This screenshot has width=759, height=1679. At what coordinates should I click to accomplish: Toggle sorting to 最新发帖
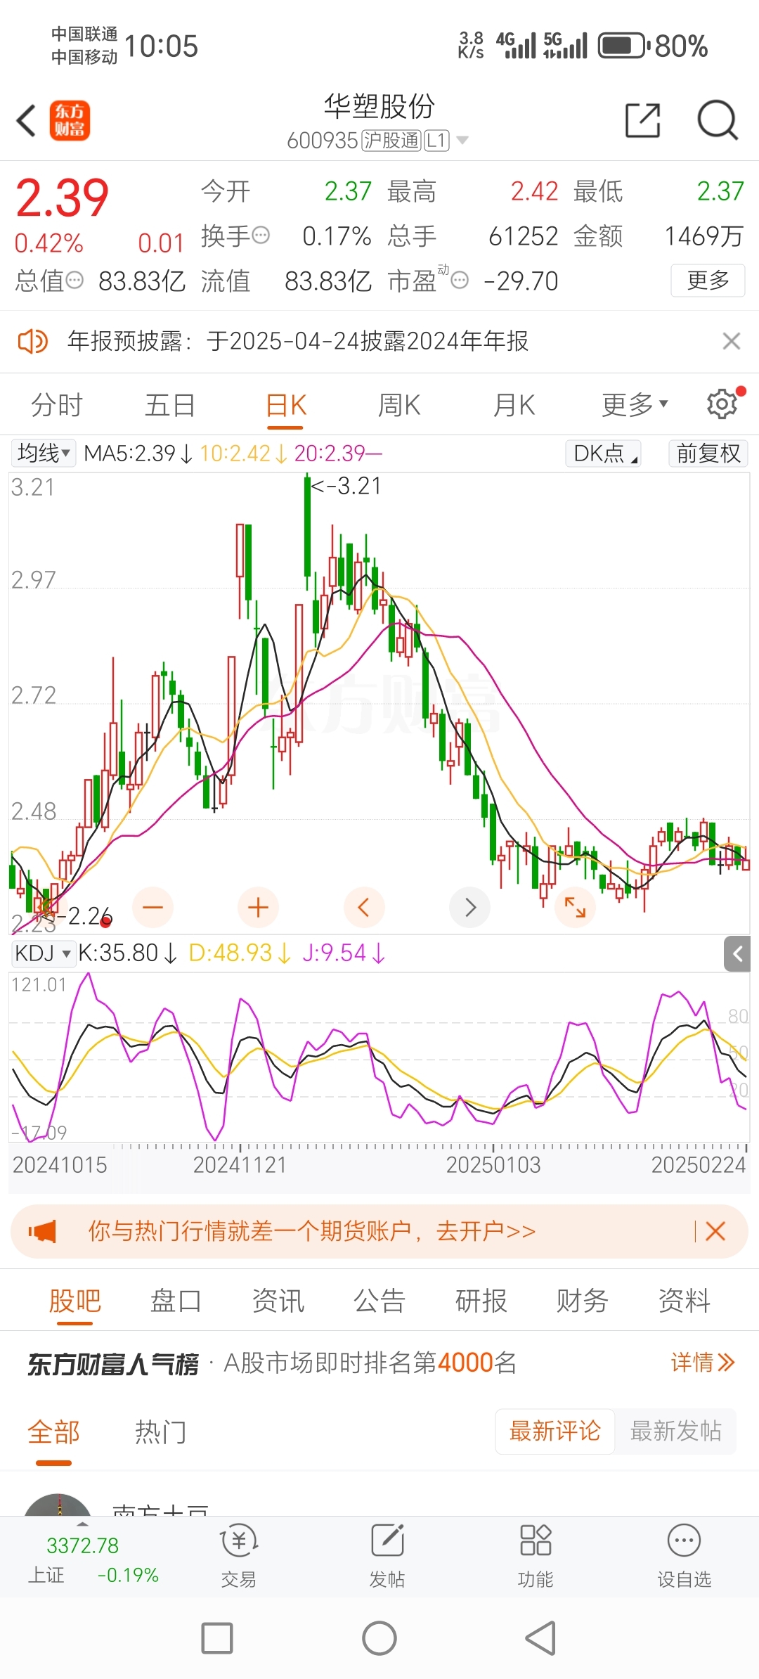coord(676,1431)
